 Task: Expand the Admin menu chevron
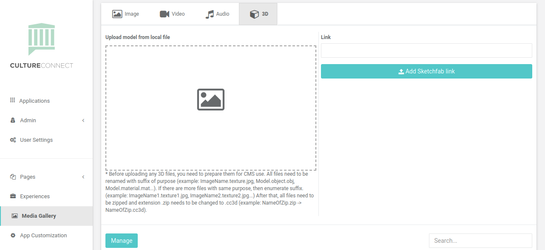coord(83,121)
